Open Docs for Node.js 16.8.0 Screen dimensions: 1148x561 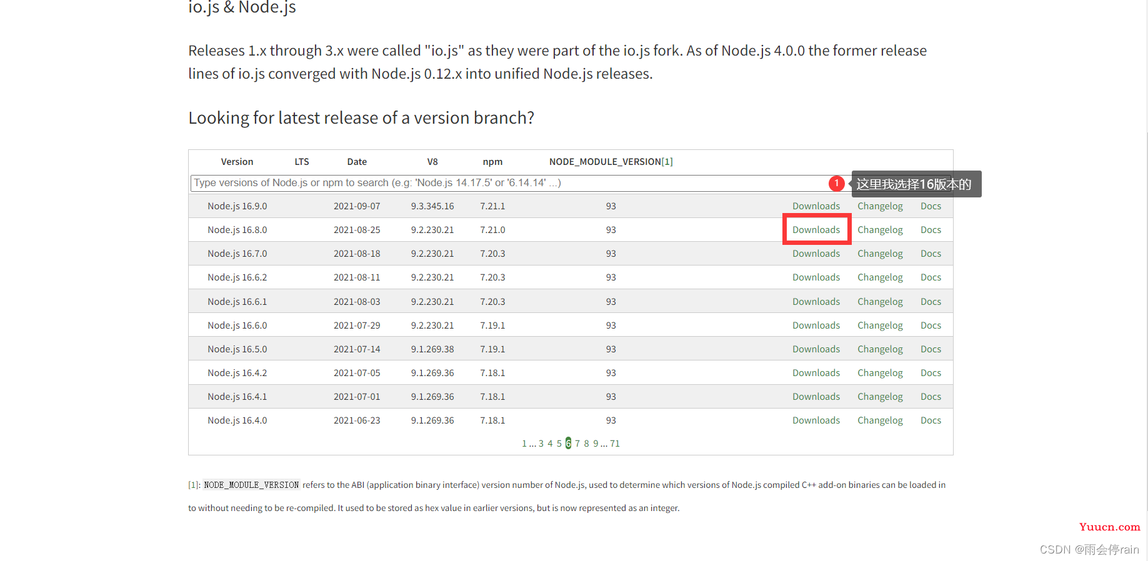point(931,230)
